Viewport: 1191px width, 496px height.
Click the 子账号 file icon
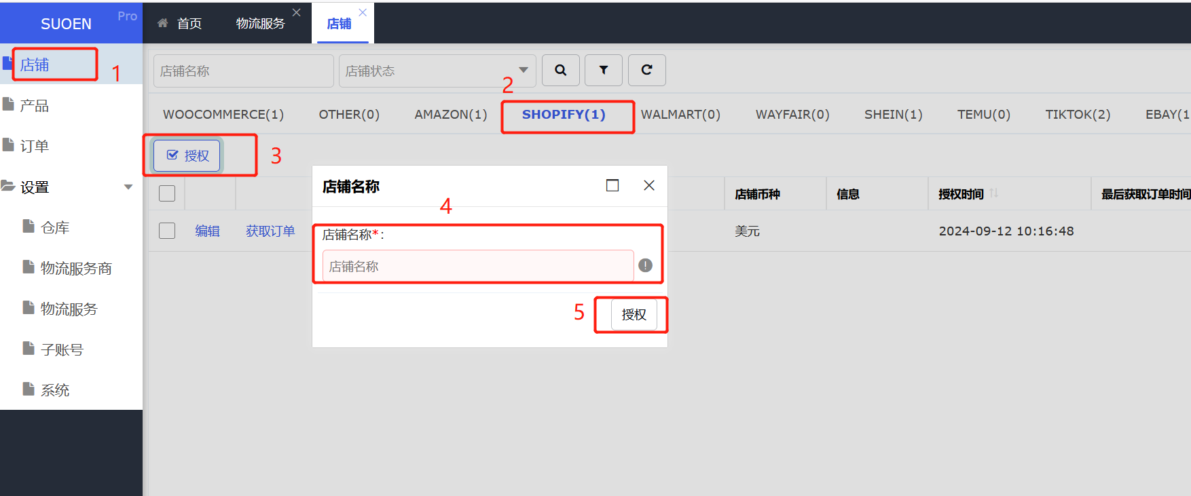29,349
